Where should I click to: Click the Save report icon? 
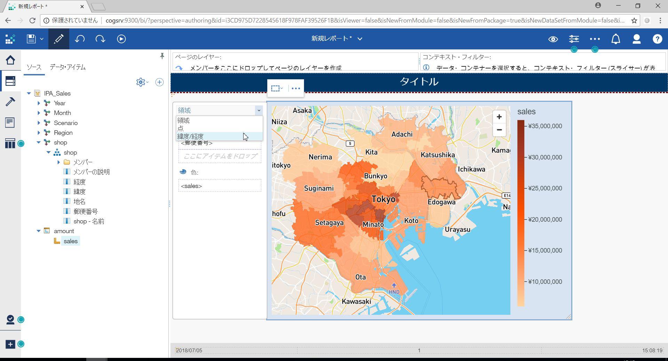coord(31,39)
